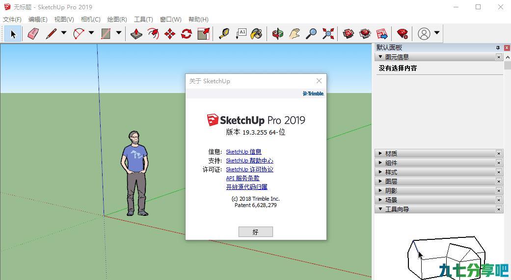
Task: Collapse the 图元信息 panel
Action: [380, 57]
